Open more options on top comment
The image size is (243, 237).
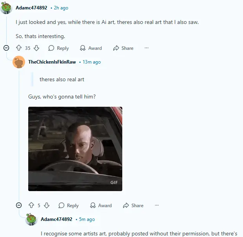(147, 48)
